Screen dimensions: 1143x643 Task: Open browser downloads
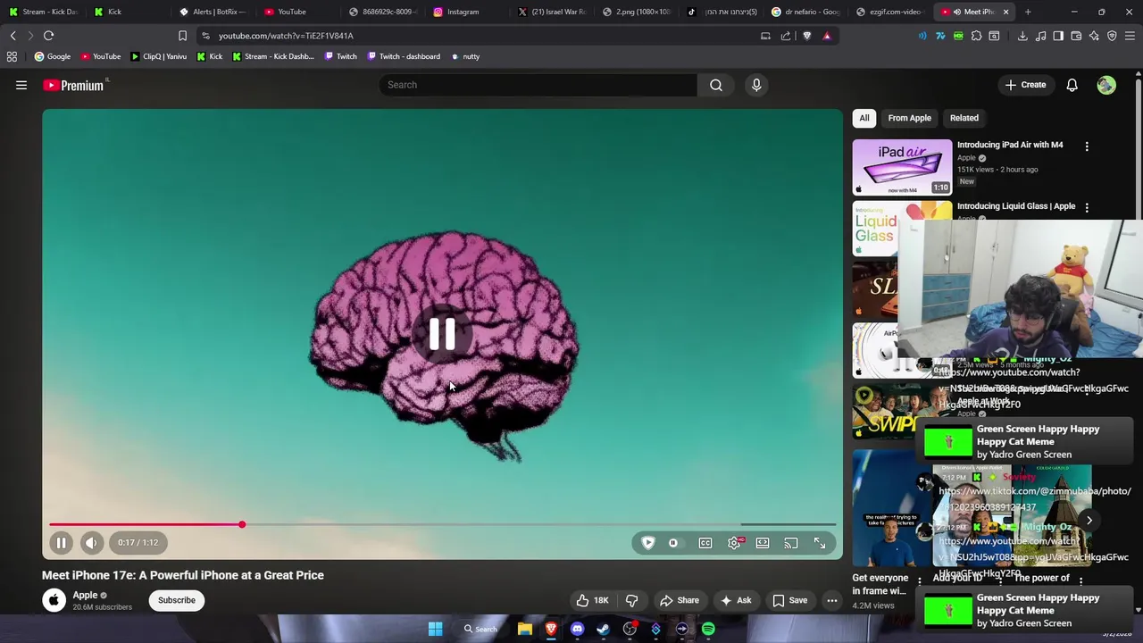click(x=1022, y=36)
